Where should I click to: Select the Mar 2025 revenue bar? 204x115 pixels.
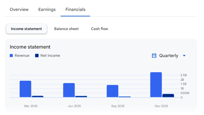click(x=25, y=89)
